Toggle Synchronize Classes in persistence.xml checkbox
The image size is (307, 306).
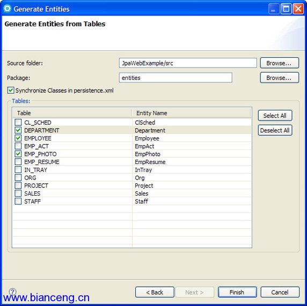pyautogui.click(x=11, y=91)
